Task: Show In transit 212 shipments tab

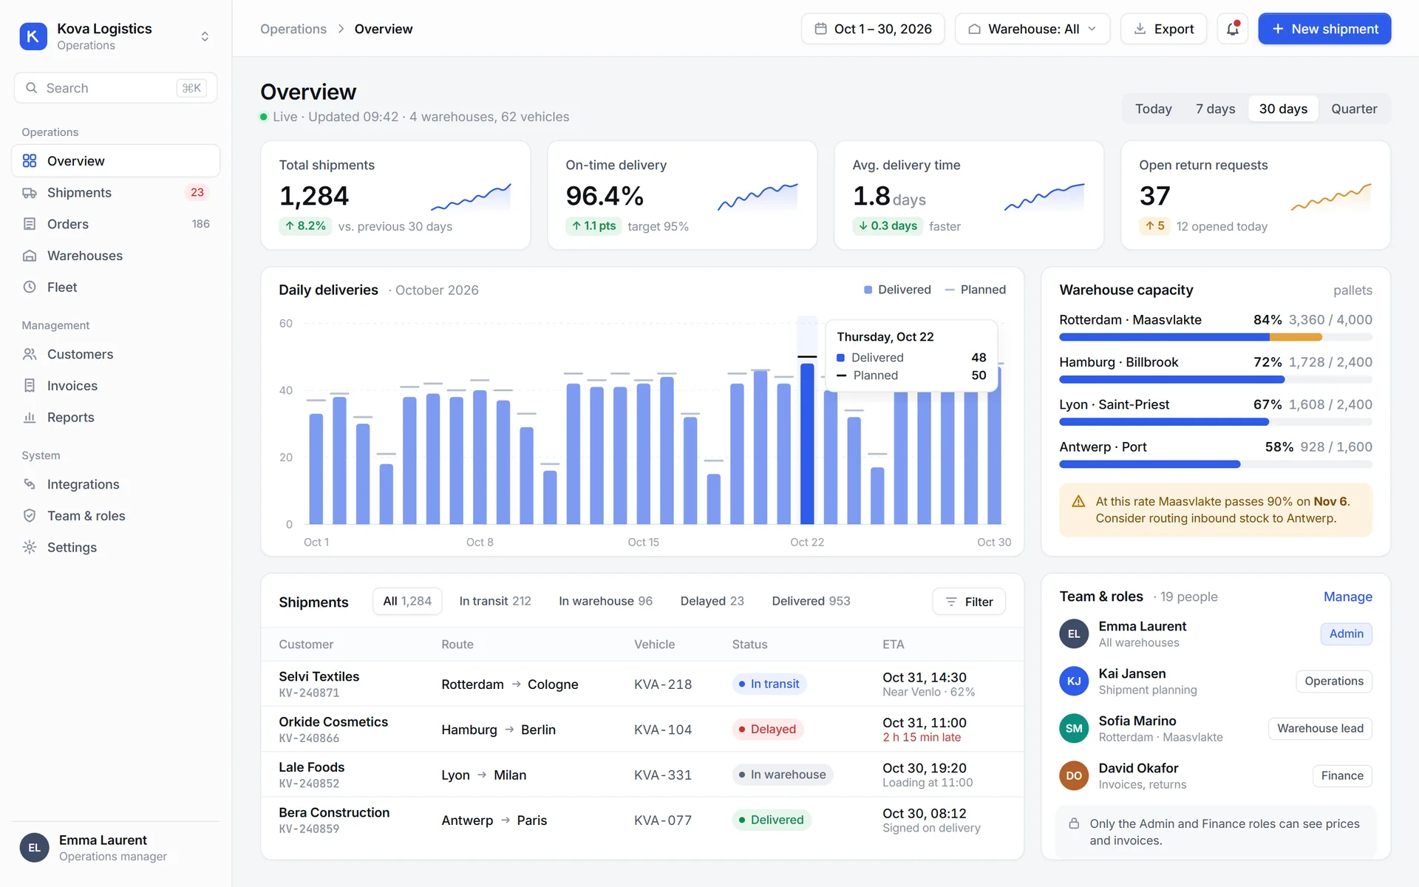Action: pyautogui.click(x=495, y=601)
